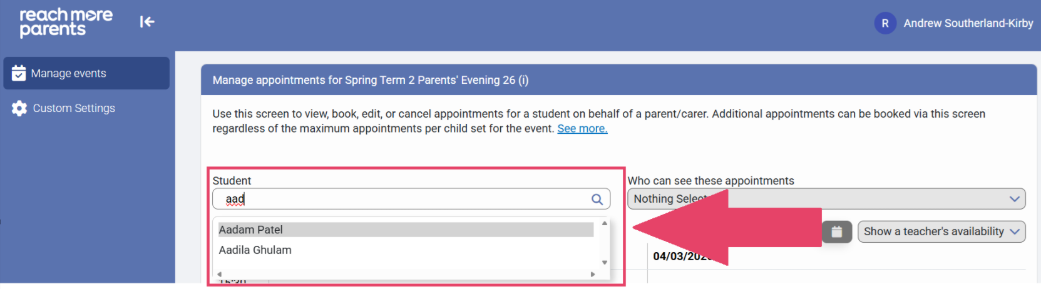This screenshot has width=1041, height=289.
Task: Select Aadam Patel from the student list
Action: 251,230
